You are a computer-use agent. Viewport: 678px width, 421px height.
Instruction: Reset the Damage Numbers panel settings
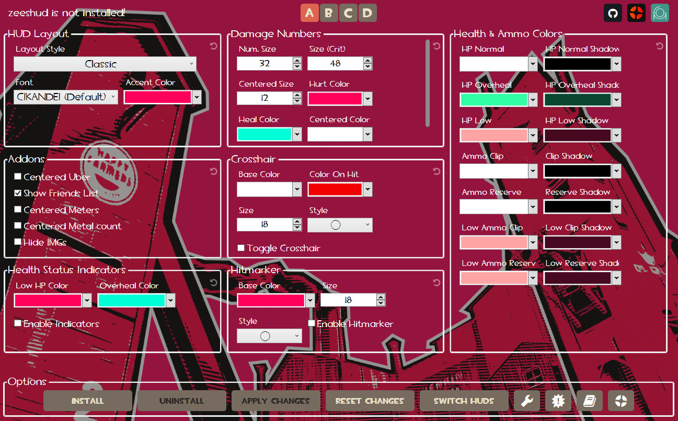point(436,46)
